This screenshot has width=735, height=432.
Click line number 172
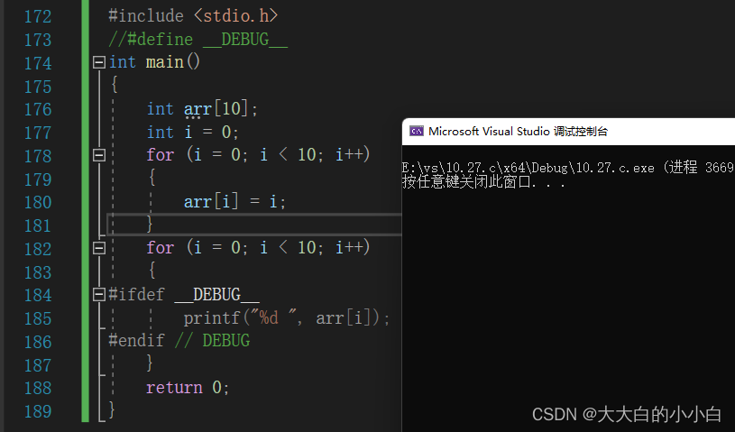(x=38, y=17)
